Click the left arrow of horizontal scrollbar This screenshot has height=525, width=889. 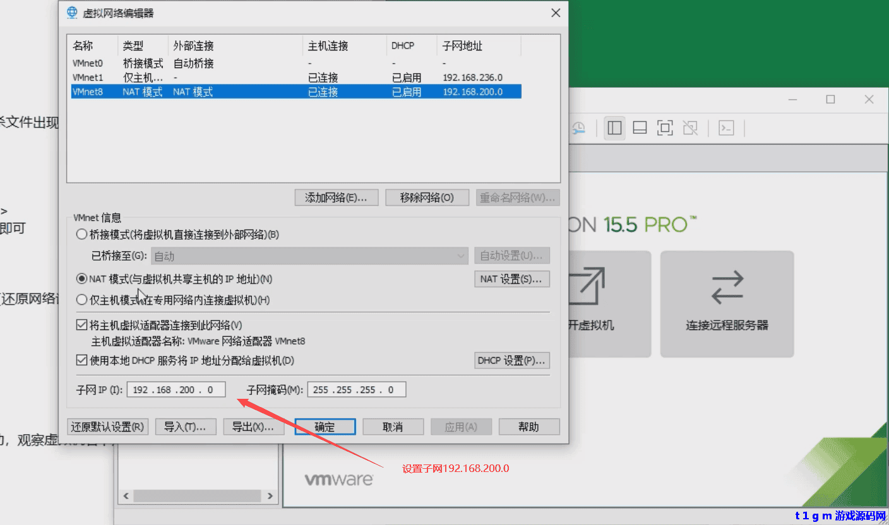point(126,496)
